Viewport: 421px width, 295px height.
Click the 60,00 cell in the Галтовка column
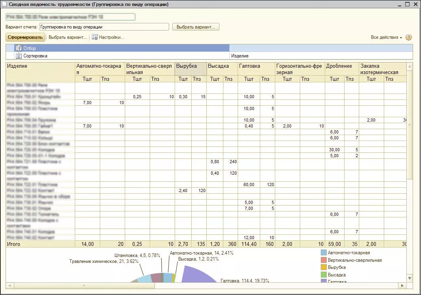point(249,185)
